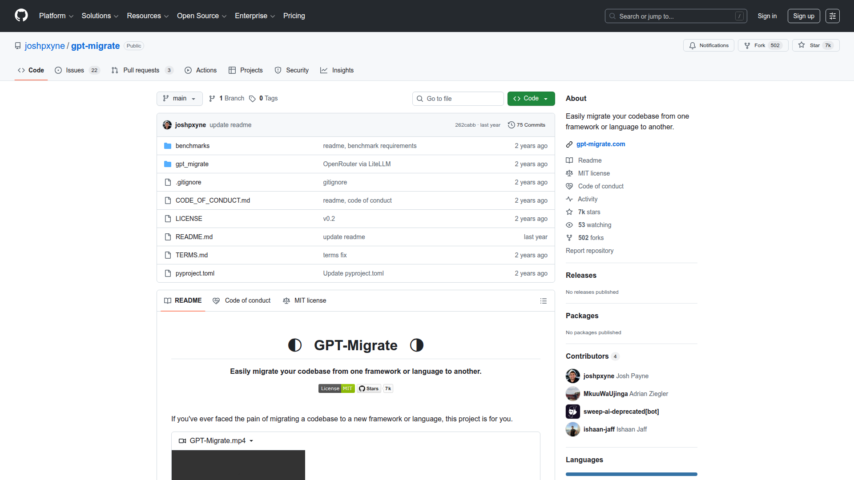Expand the main branch dropdown
The height and width of the screenshot is (480, 854).
(x=179, y=98)
